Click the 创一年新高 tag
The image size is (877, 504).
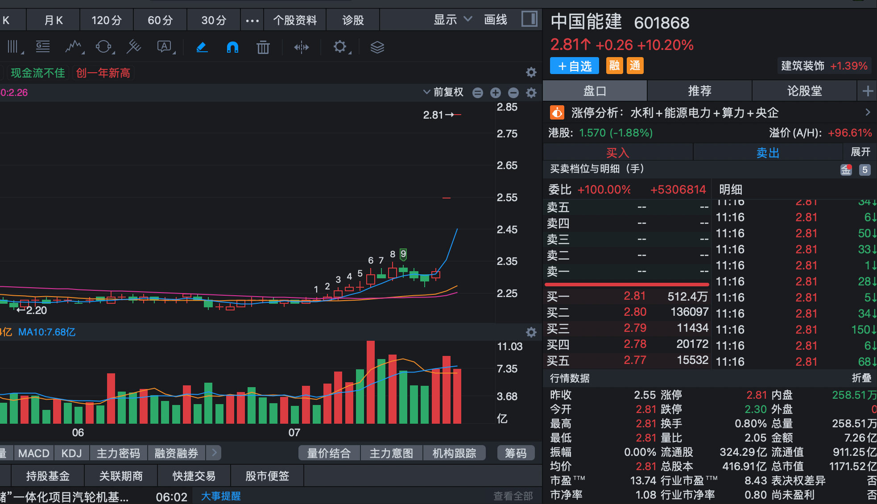103,73
